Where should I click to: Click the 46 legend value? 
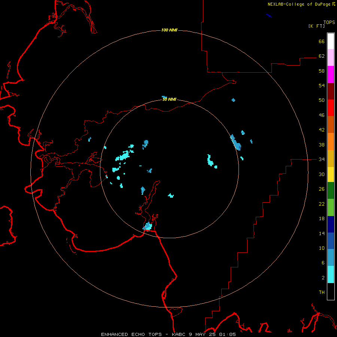[x=322, y=115]
